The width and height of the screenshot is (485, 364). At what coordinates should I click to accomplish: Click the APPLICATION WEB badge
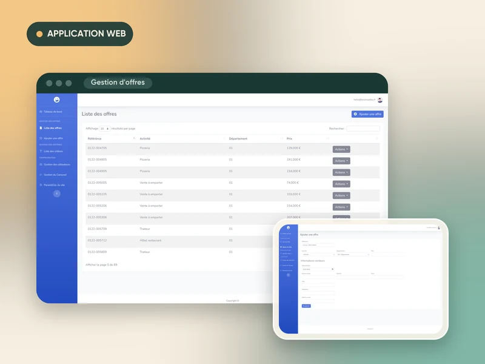[x=80, y=34]
